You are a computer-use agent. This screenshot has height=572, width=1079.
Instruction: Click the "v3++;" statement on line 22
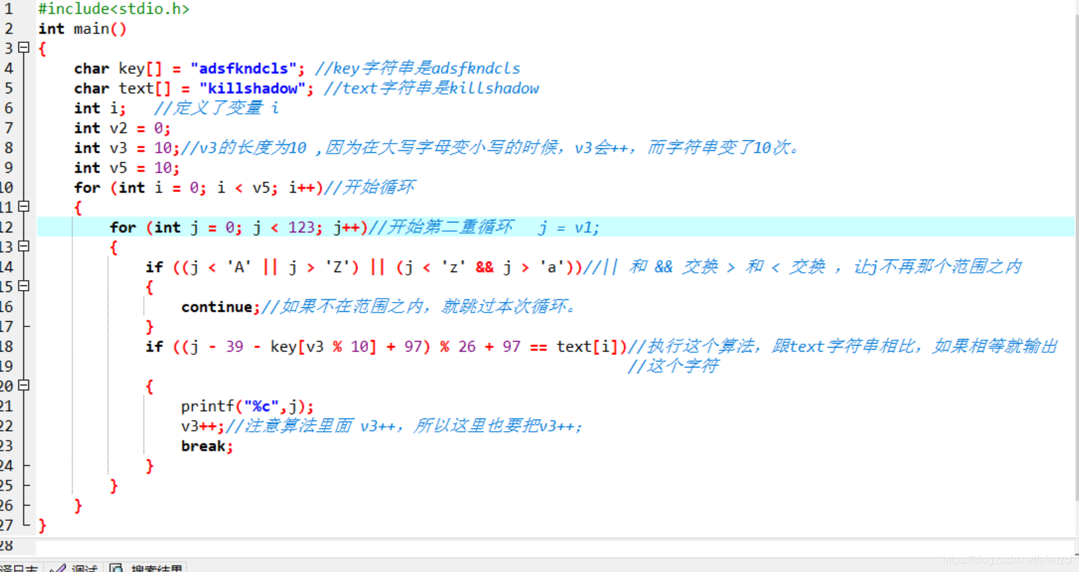point(203,426)
